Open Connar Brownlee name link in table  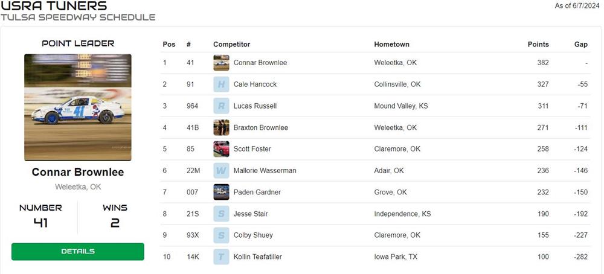click(x=260, y=63)
